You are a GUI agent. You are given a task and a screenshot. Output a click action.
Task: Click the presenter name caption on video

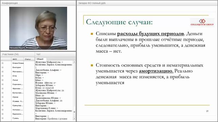[24, 48]
